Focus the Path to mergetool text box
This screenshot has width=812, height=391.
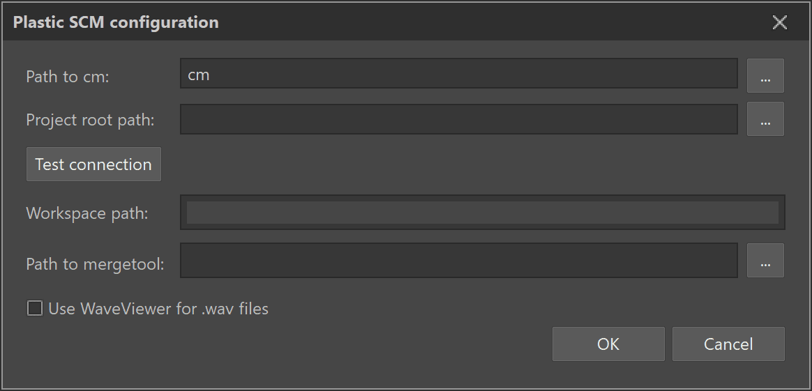pyautogui.click(x=458, y=261)
